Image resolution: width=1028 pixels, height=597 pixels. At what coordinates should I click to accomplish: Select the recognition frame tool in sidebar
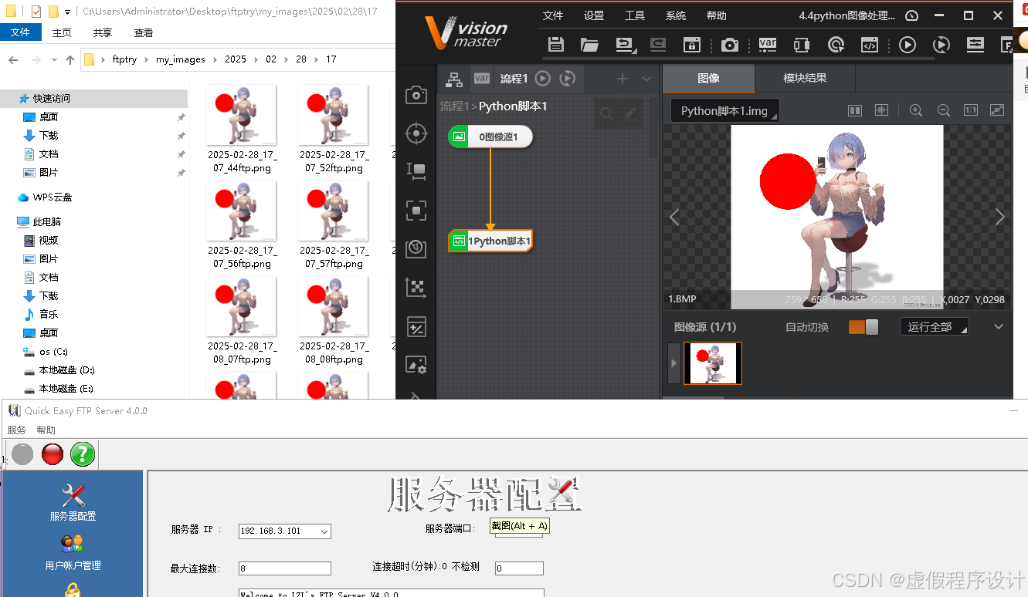point(416,210)
